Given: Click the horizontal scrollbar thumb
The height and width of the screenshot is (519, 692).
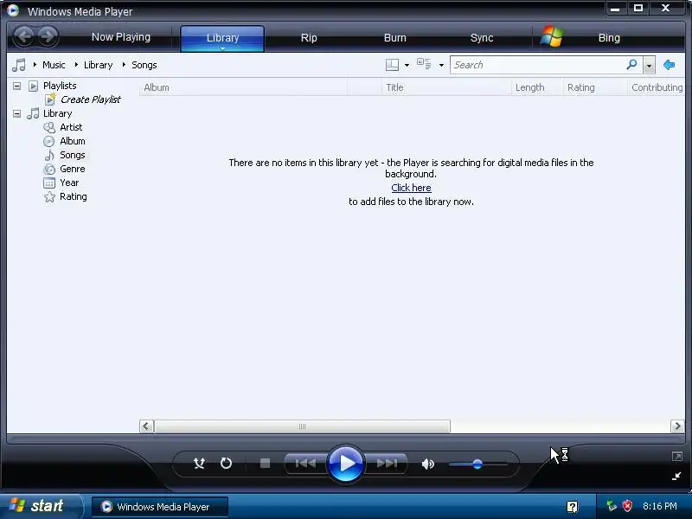Looking at the screenshot, I should pyautogui.click(x=302, y=426).
